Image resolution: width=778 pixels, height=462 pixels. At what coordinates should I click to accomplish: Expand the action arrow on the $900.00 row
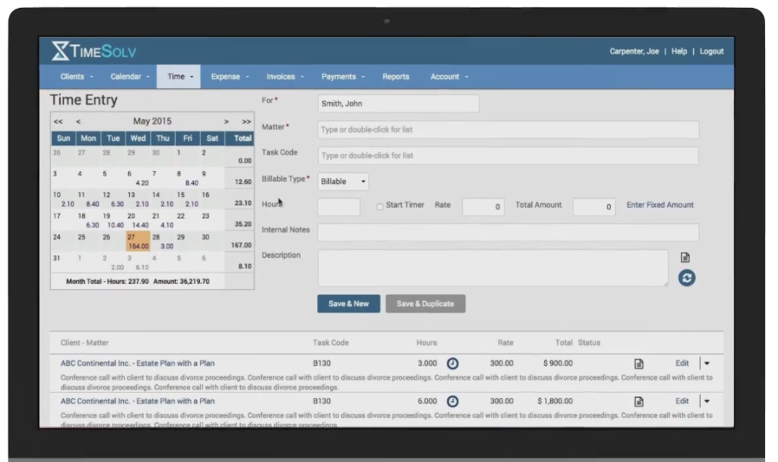(x=707, y=363)
